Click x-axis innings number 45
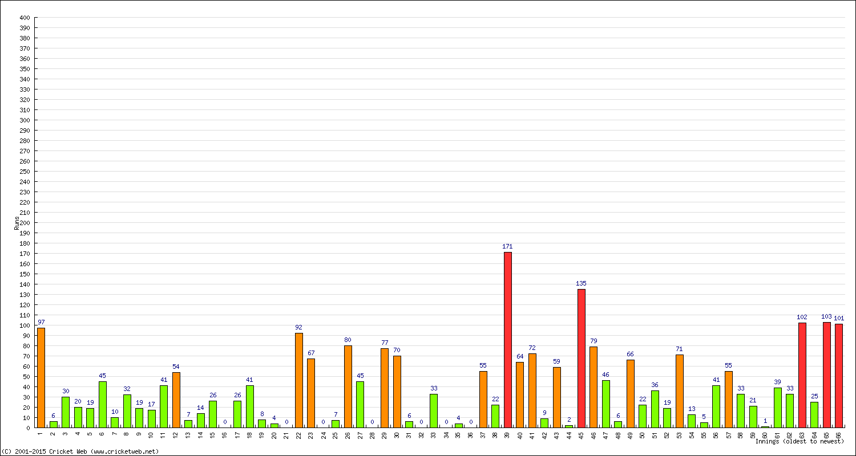 pyautogui.click(x=582, y=434)
